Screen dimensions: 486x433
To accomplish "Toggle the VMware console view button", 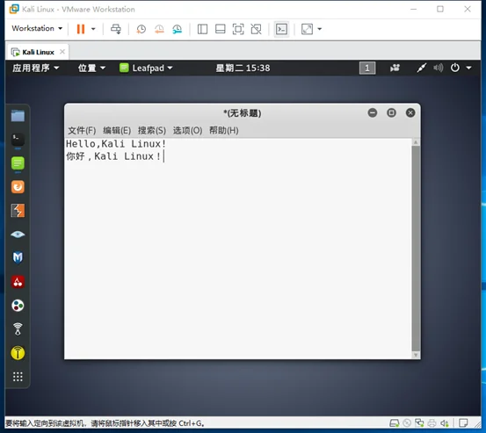I will tap(281, 29).
